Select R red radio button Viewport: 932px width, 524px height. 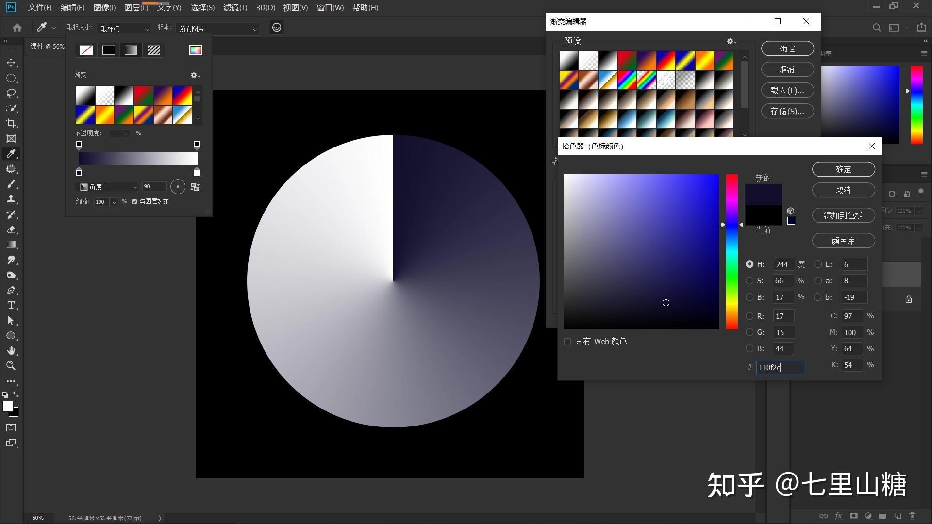(749, 316)
